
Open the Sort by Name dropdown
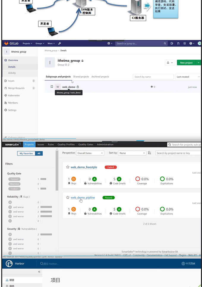click(132, 153)
